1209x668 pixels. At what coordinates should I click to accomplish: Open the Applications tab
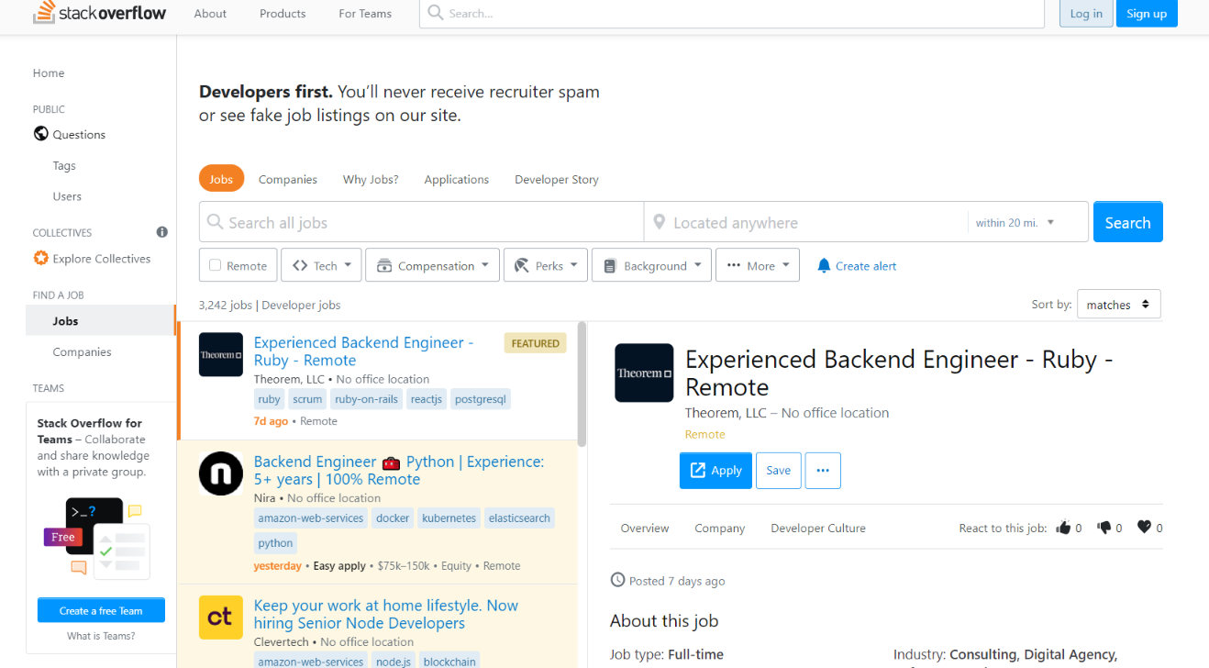pos(457,179)
